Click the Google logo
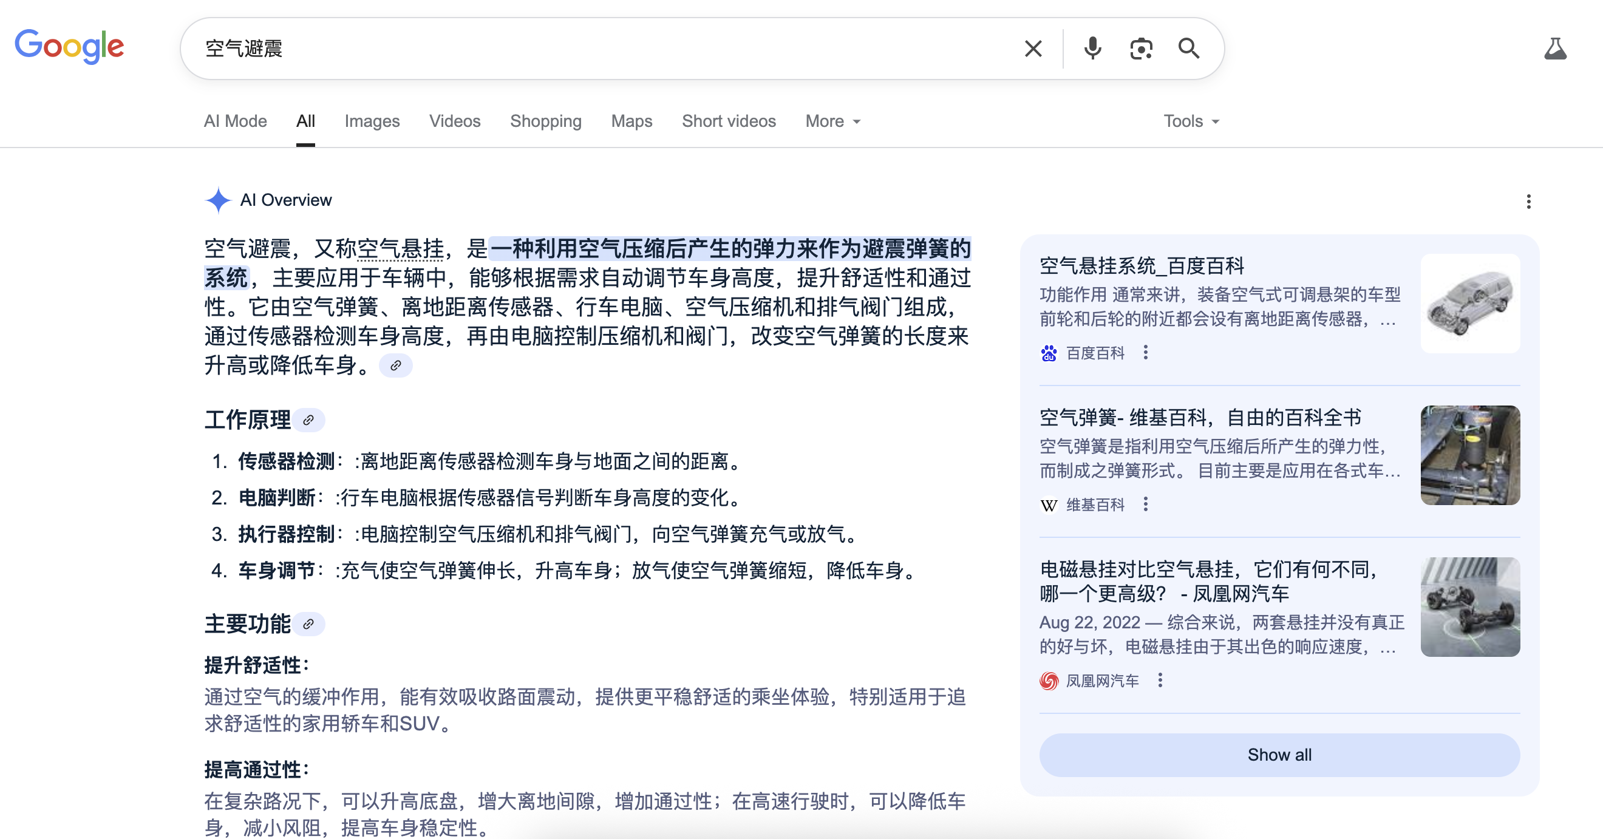1603x839 pixels. tap(69, 47)
